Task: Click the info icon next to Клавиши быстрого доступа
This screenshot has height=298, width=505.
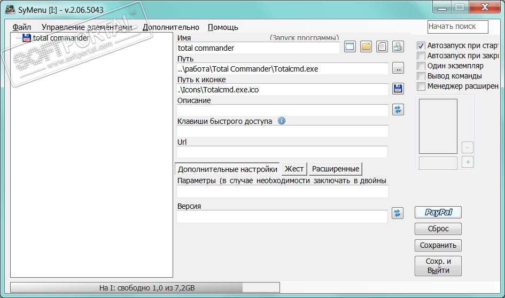Action: coord(282,121)
